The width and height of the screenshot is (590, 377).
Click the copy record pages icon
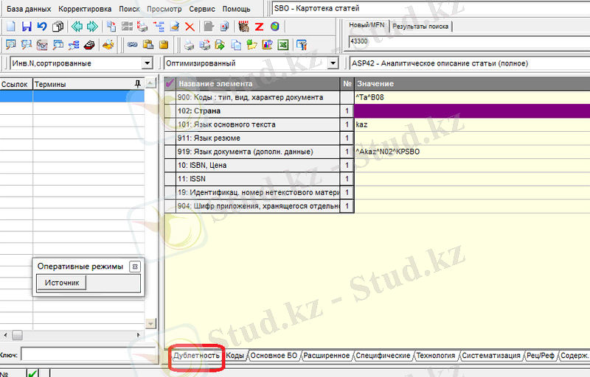pos(58,27)
